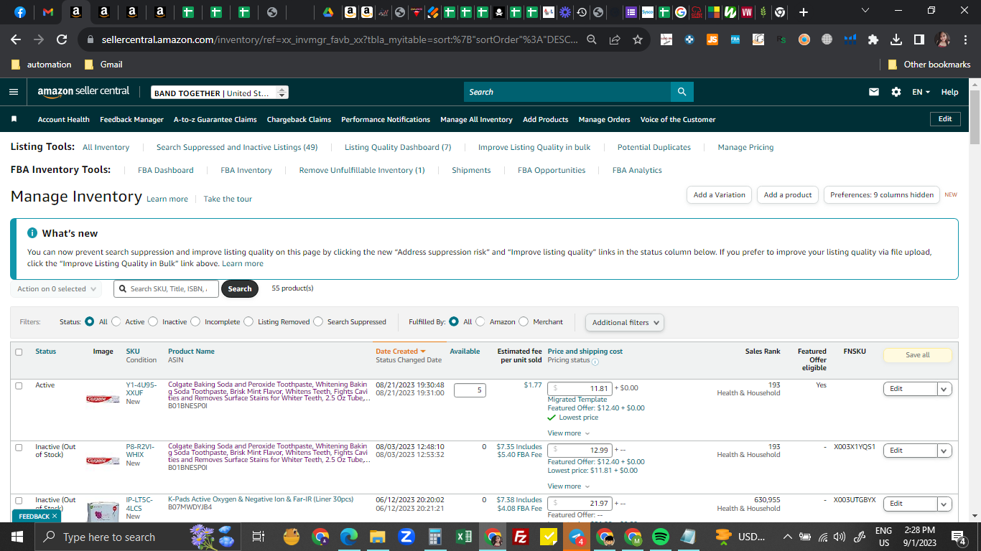
Task: Open the Seller Central settings gear
Action: (x=896, y=92)
